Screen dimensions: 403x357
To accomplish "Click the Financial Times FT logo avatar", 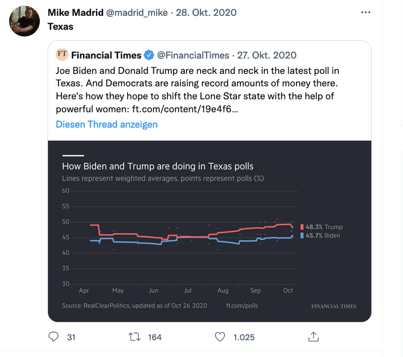I will point(62,55).
